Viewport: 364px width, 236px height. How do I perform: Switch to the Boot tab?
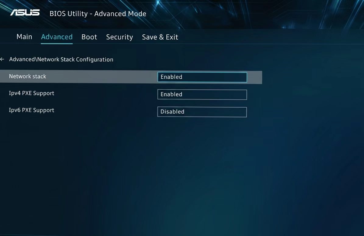click(89, 37)
